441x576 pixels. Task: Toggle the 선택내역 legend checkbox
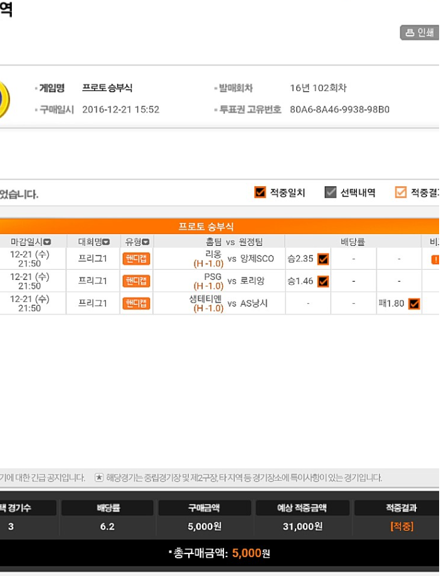[331, 192]
